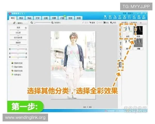Open the 文字 tab
The width and height of the screenshot is (155, 124).
point(37,18)
